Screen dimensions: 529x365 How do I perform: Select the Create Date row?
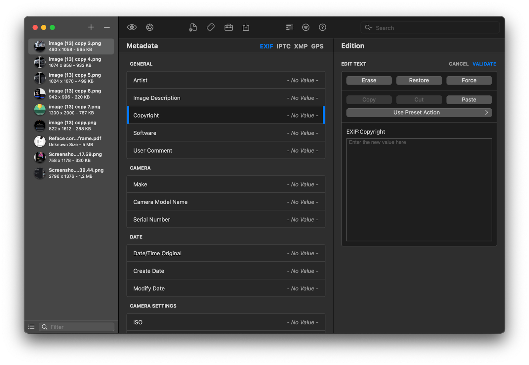pos(226,271)
